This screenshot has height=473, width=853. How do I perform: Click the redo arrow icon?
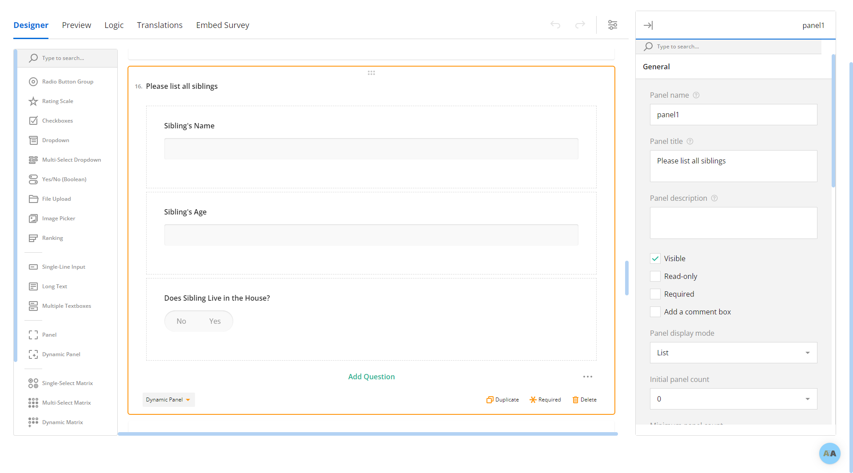[x=580, y=25]
